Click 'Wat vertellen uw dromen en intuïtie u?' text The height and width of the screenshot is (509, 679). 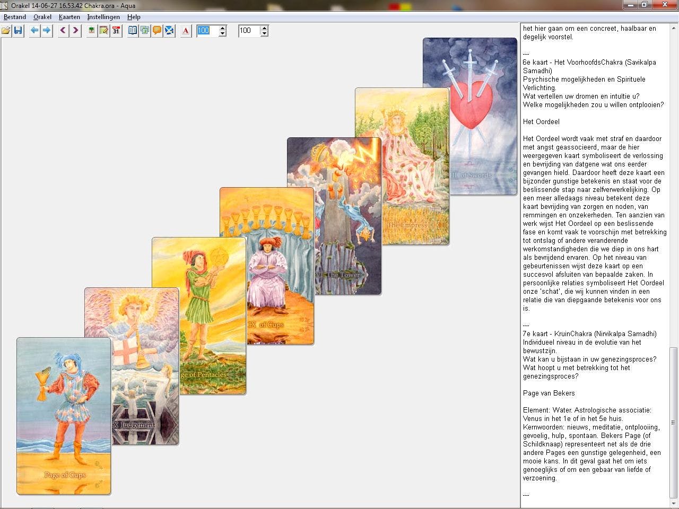581,96
